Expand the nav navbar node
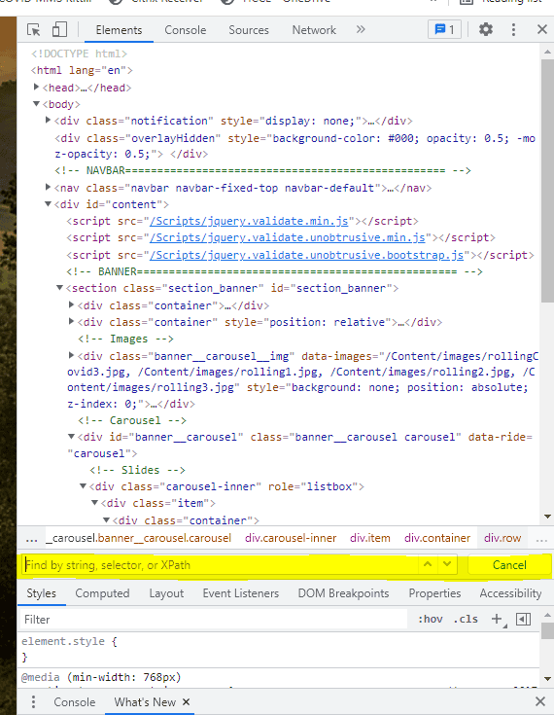 (x=48, y=187)
